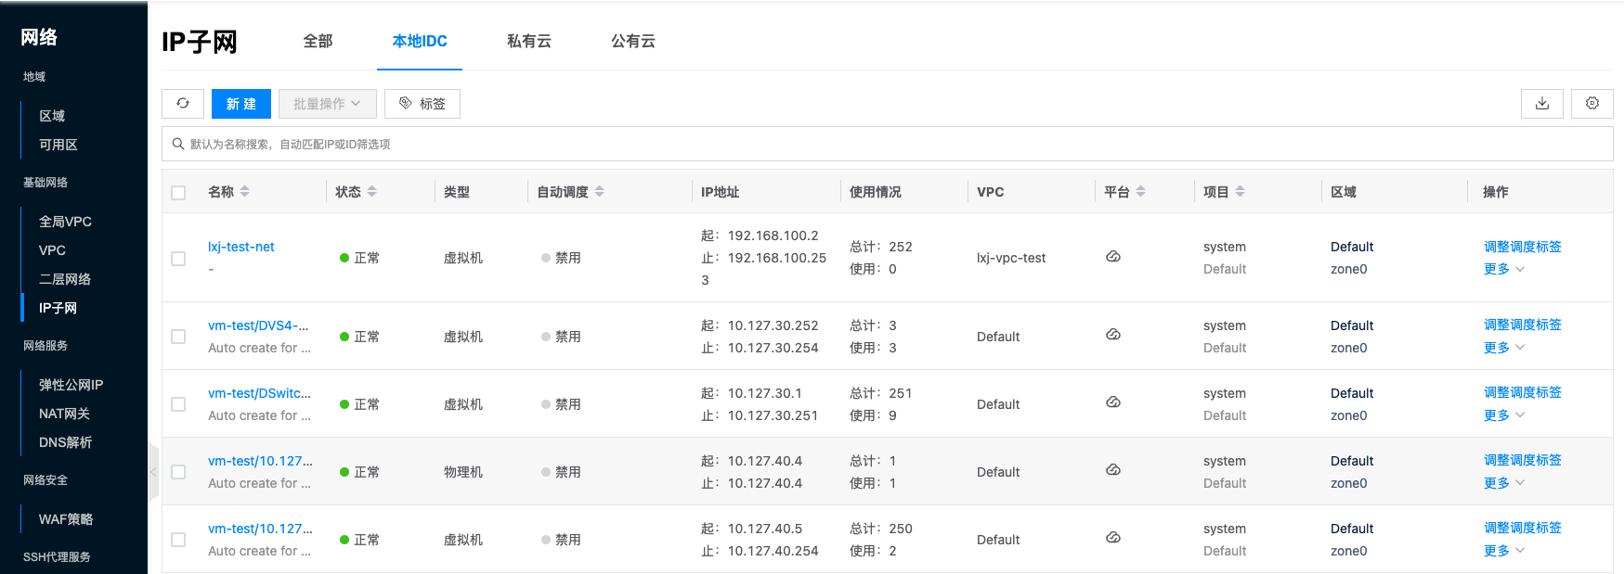Click the download export icon

pos(1541,104)
